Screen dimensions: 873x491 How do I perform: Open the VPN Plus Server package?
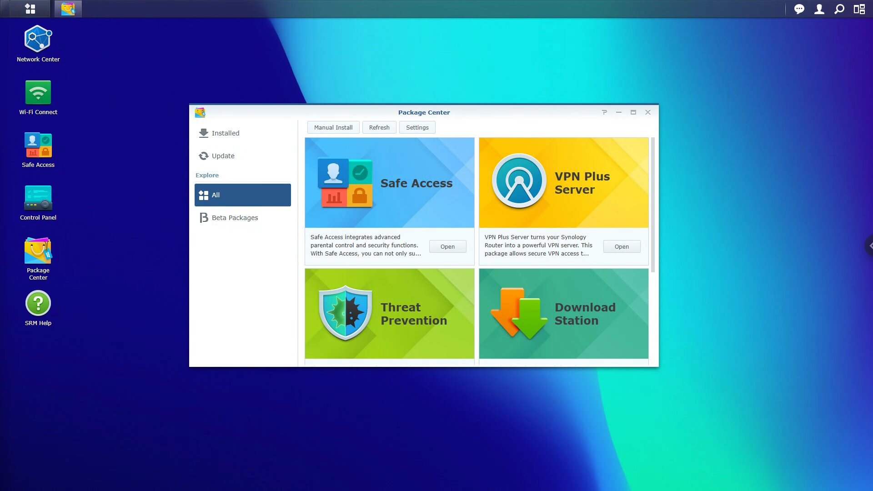(622, 246)
